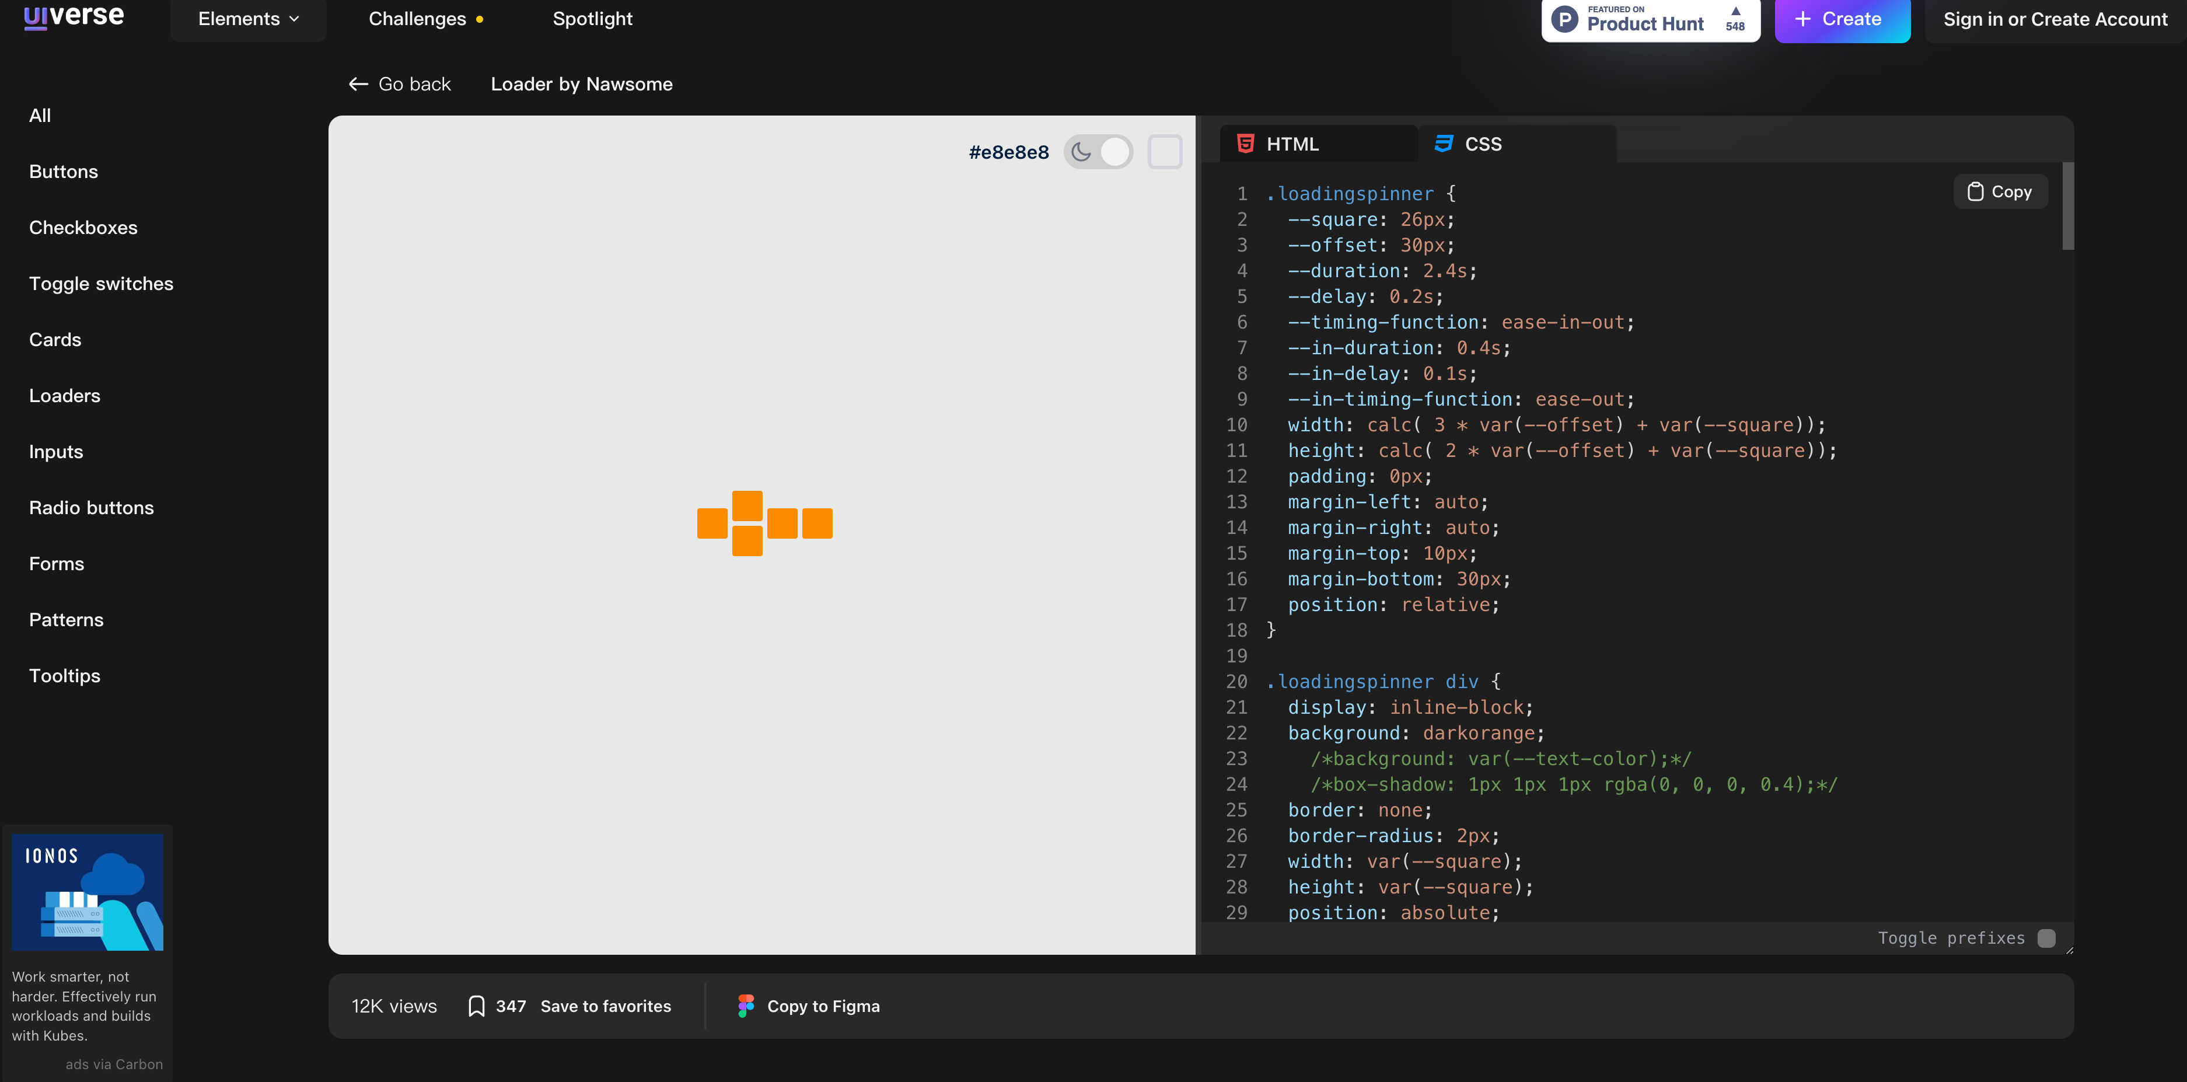This screenshot has width=2187, height=1082.
Task: Toggle the prefixes checkbox
Action: pos(2047,938)
